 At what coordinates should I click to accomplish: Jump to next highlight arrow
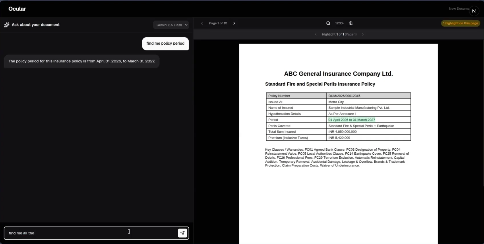click(363, 34)
